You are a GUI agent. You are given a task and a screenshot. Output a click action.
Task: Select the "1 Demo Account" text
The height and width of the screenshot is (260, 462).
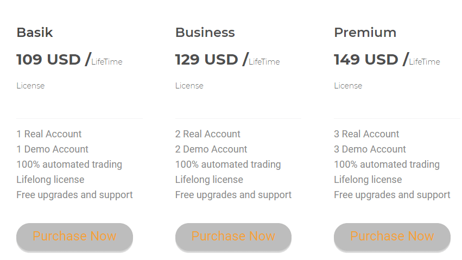[x=52, y=149]
